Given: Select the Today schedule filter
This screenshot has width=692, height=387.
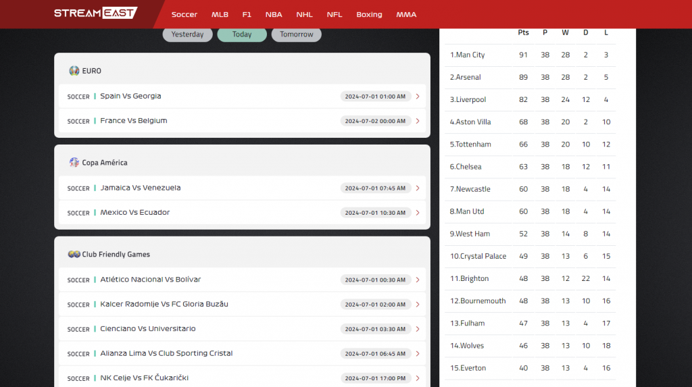Looking at the screenshot, I should [x=242, y=34].
